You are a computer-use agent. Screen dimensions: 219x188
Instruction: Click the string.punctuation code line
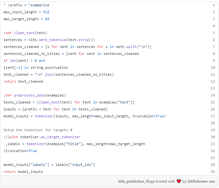(36, 68)
